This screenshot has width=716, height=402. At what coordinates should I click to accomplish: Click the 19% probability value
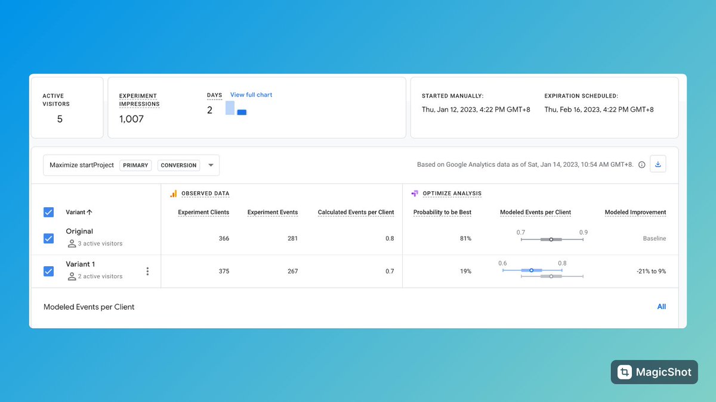tap(465, 271)
